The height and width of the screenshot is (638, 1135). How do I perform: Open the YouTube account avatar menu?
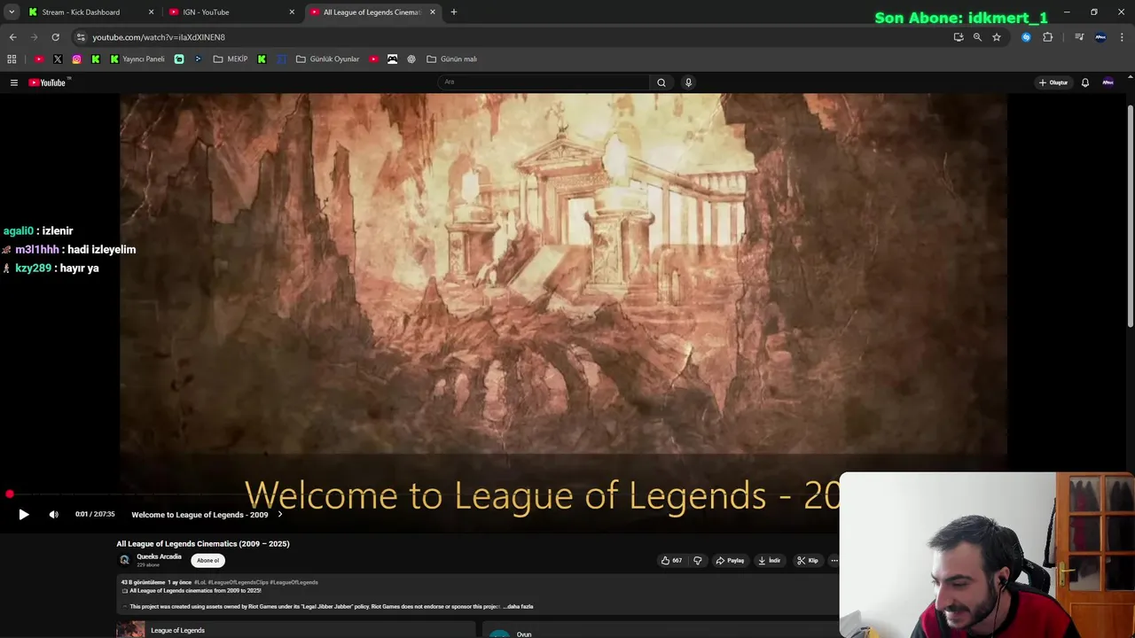[1108, 82]
